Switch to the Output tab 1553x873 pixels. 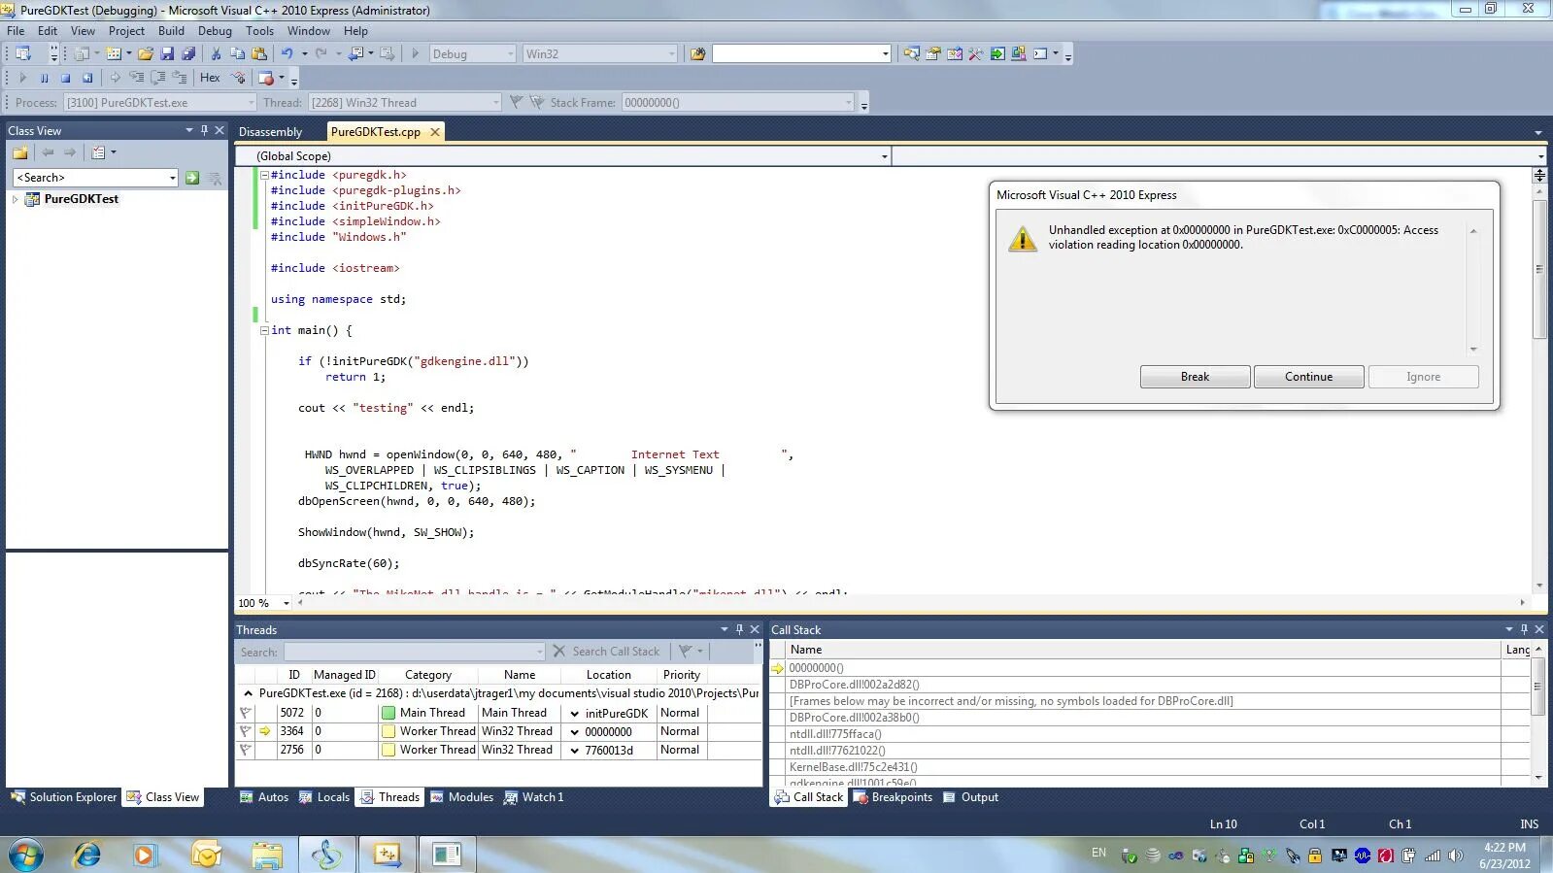click(x=970, y=797)
